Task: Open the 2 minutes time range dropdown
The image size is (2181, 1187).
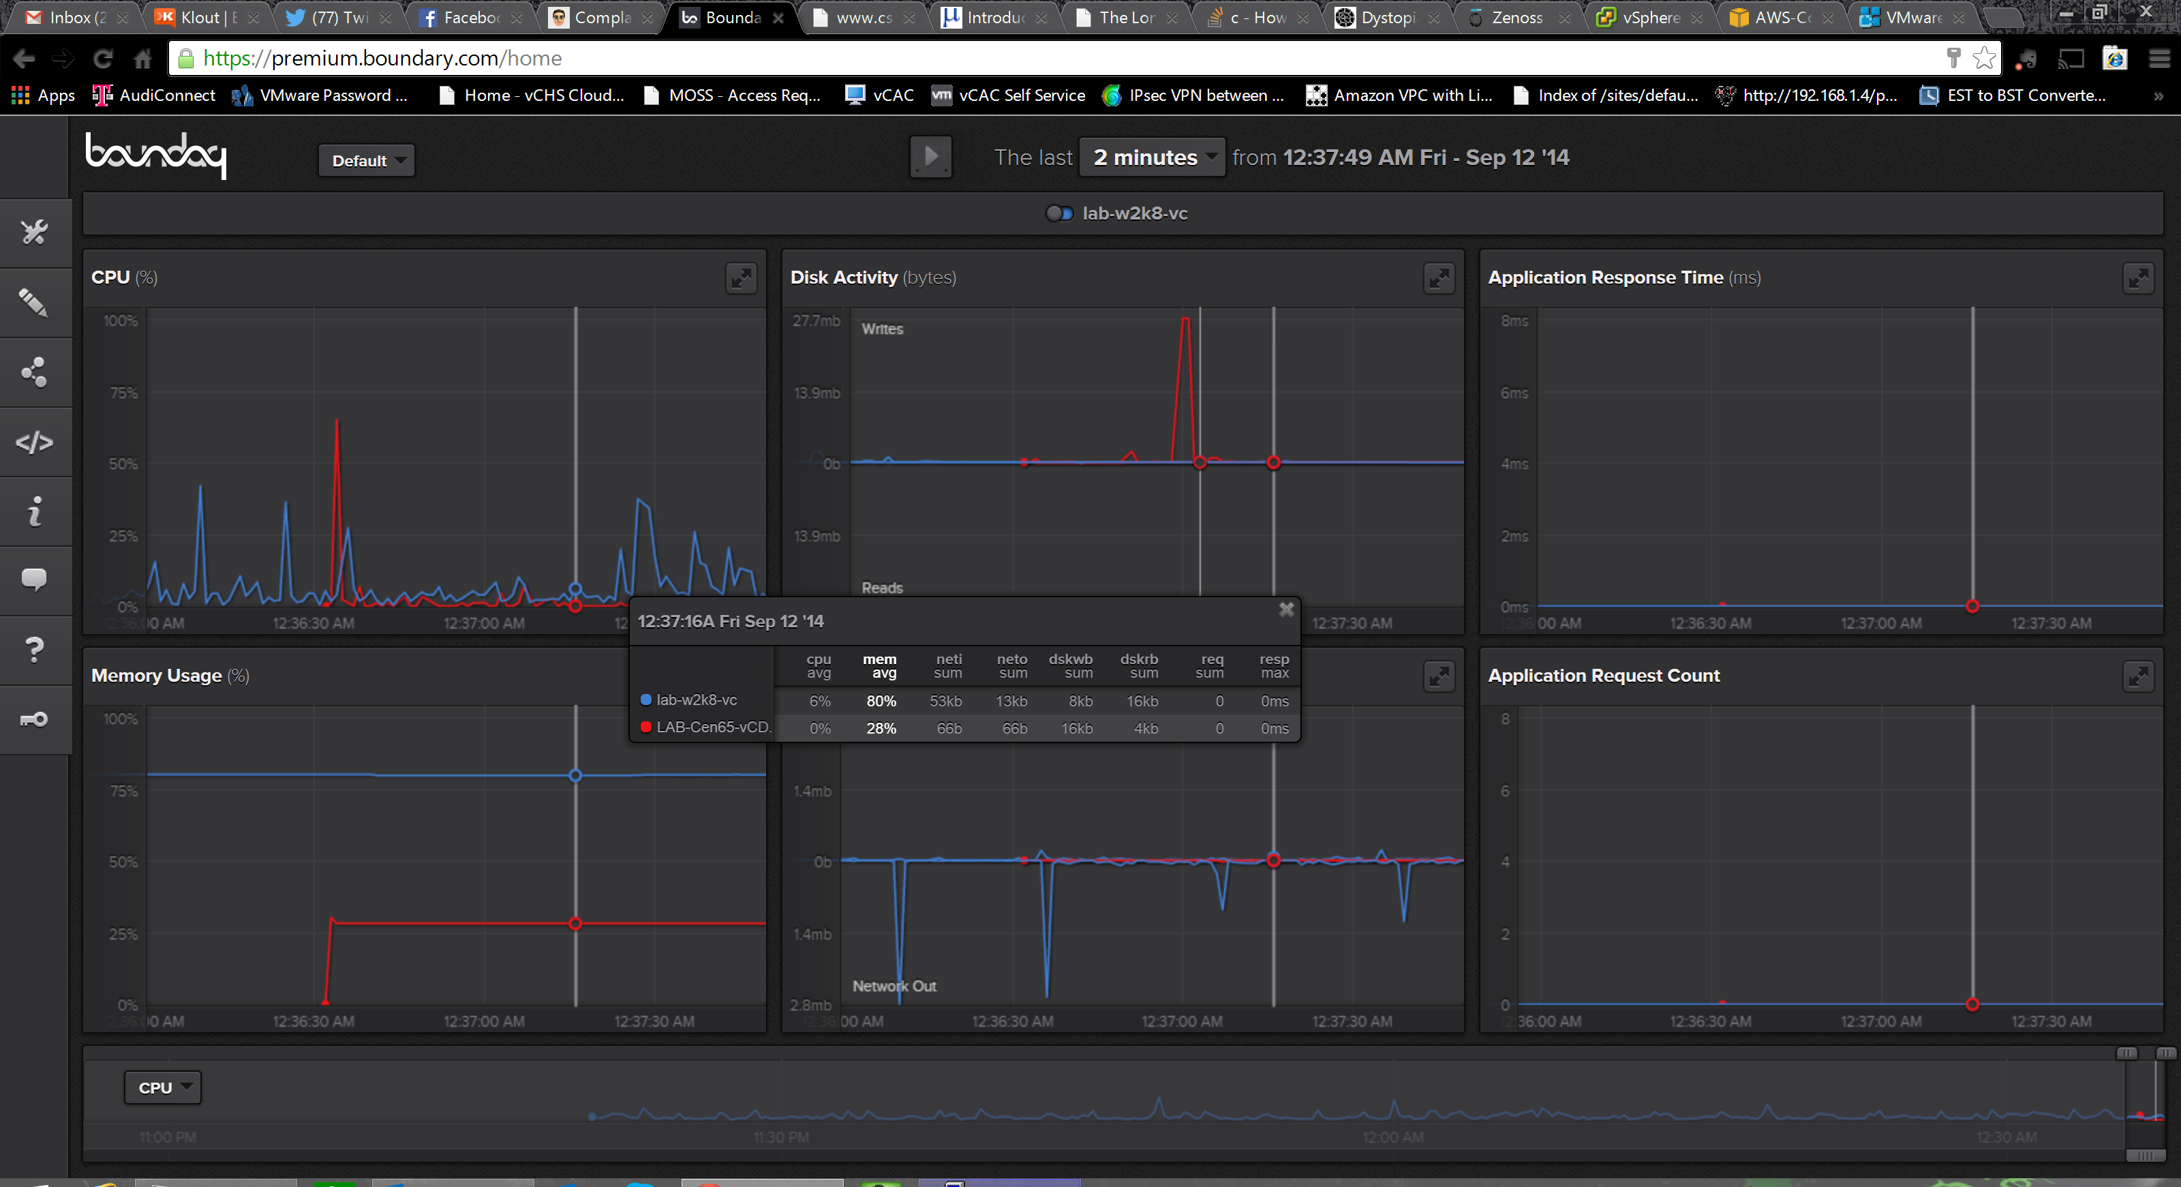Action: point(1151,157)
